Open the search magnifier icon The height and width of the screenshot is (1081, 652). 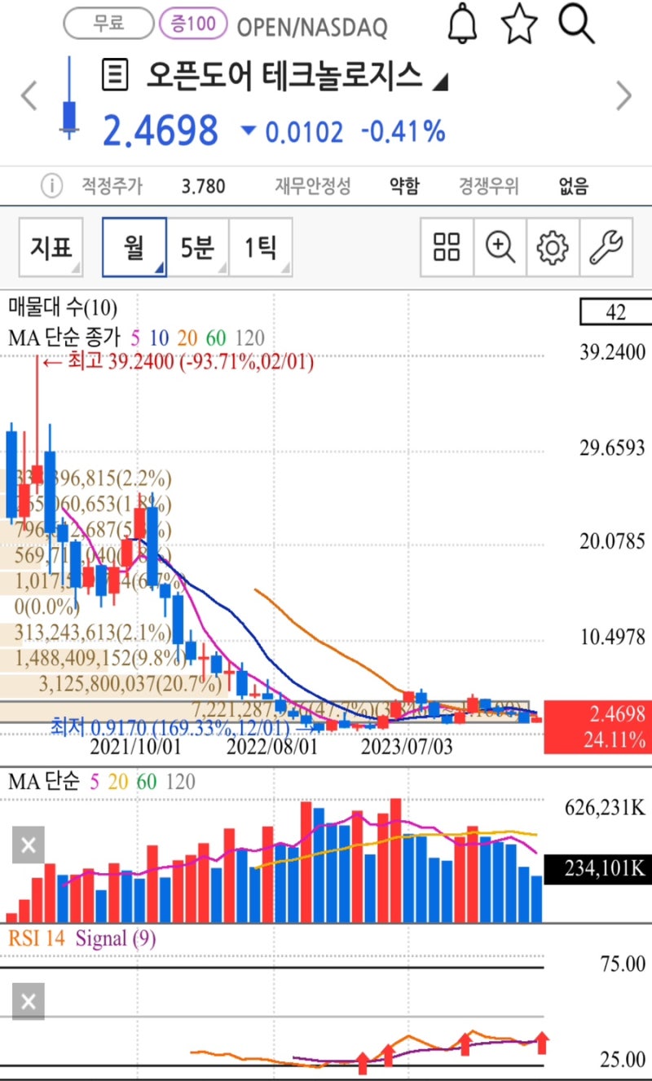pyautogui.click(x=576, y=24)
